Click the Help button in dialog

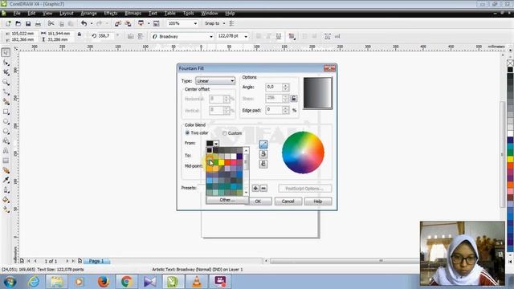coord(318,201)
